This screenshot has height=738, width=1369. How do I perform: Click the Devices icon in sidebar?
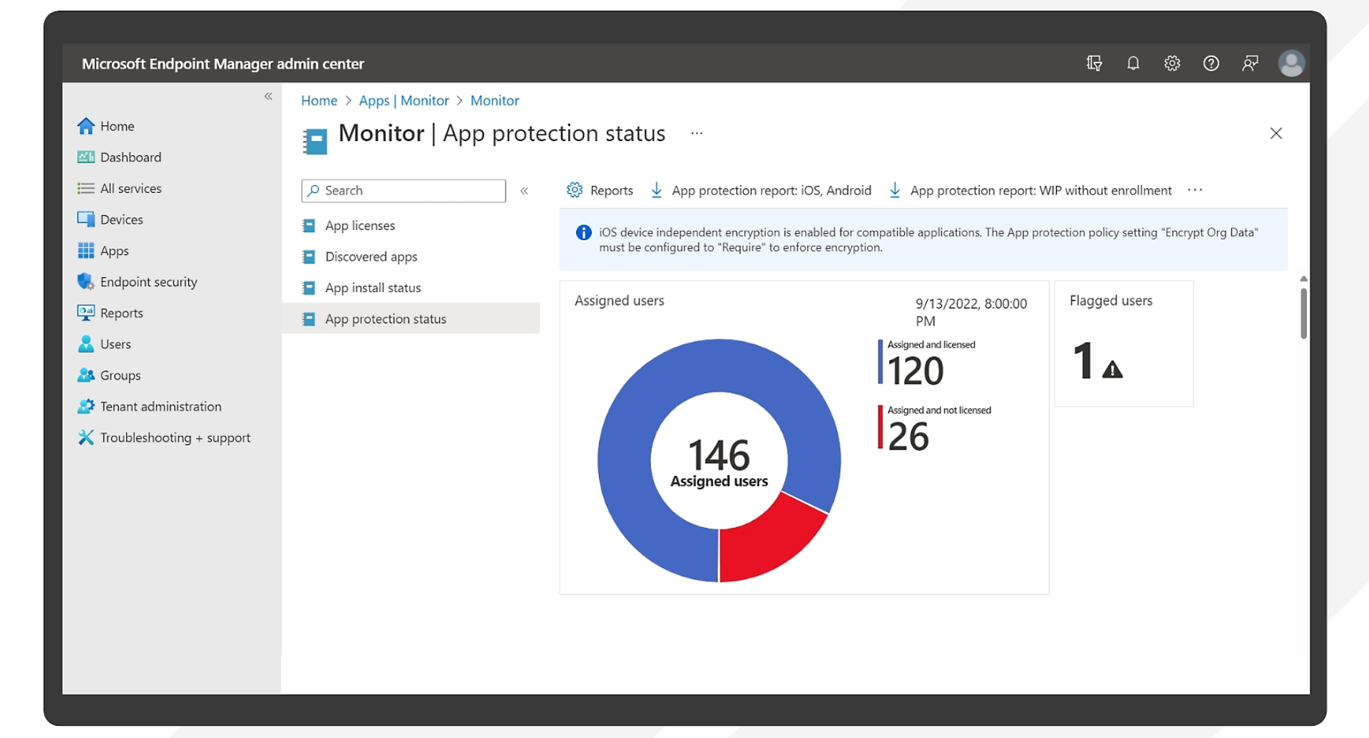pyautogui.click(x=86, y=219)
